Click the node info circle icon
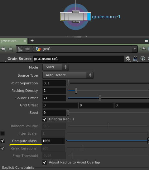The width and height of the screenshot is (149, 170). coord(143,59)
